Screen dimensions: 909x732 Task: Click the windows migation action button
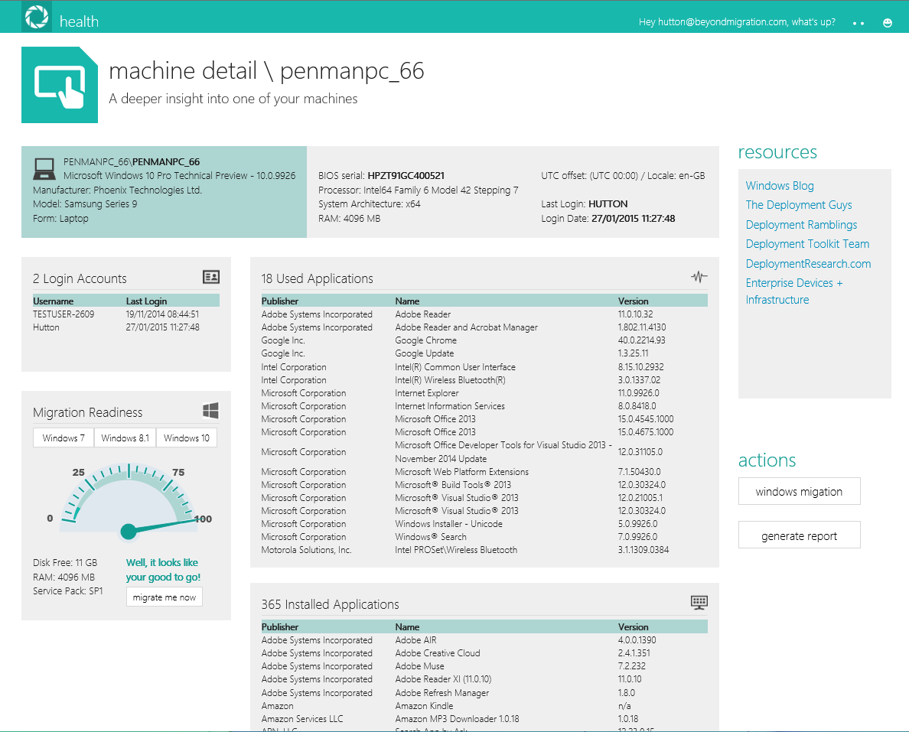[799, 492]
